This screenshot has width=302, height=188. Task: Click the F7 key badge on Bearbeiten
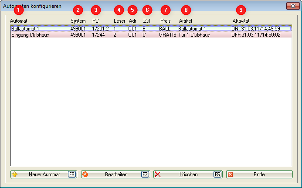[145, 174]
